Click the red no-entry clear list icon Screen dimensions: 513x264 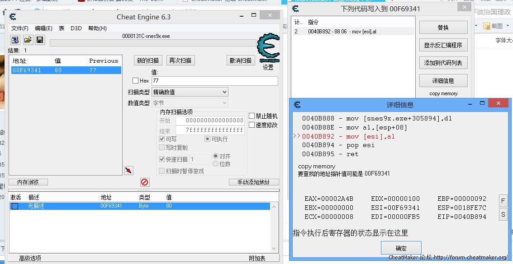click(x=145, y=182)
